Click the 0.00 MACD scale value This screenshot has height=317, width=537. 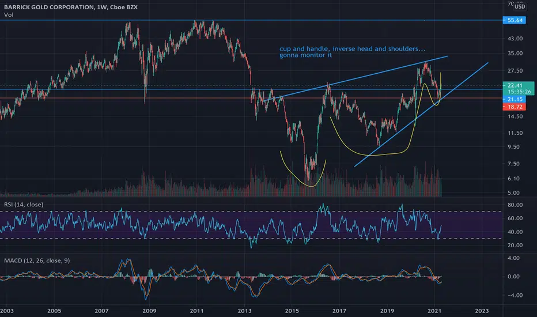pos(514,277)
